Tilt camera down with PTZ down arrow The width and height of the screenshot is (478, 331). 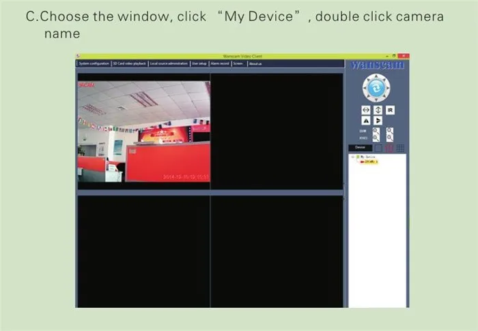(x=376, y=99)
